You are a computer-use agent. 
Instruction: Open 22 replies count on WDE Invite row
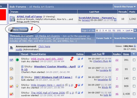point(117,60)
